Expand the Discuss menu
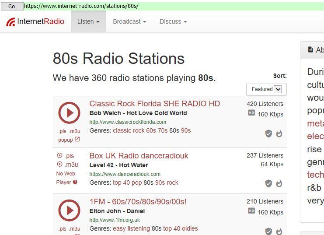The width and height of the screenshot is (324, 235). (173, 21)
